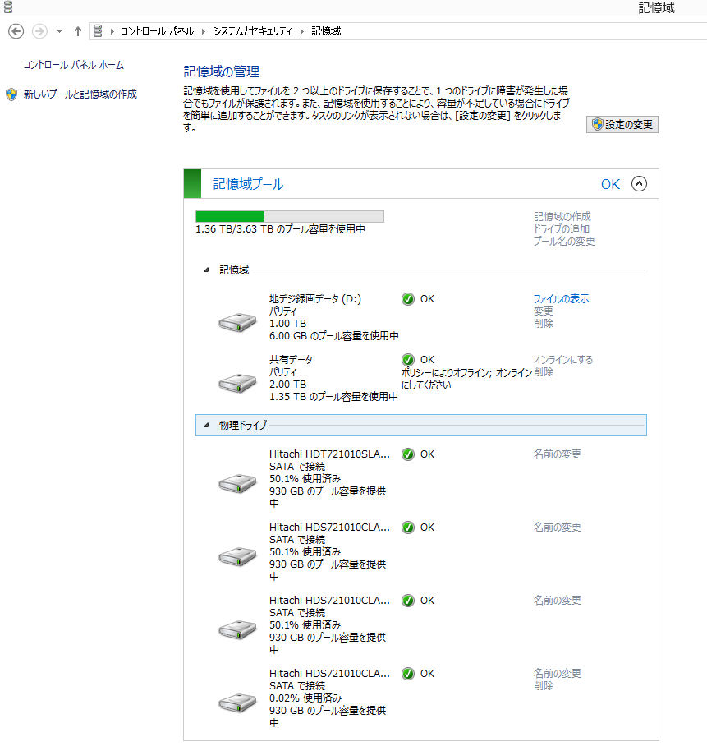Click the OK icon of the last physical drive
The image size is (707, 751).
[408, 673]
